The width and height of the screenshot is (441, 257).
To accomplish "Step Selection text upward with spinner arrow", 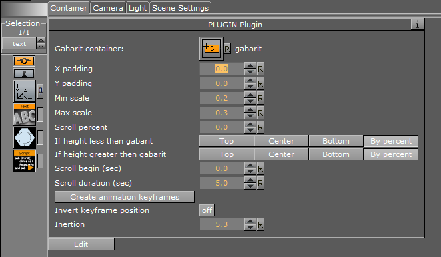I will click(x=41, y=41).
